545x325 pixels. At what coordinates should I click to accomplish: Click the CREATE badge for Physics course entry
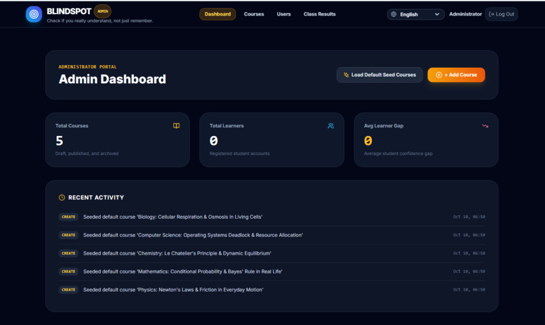click(x=68, y=290)
